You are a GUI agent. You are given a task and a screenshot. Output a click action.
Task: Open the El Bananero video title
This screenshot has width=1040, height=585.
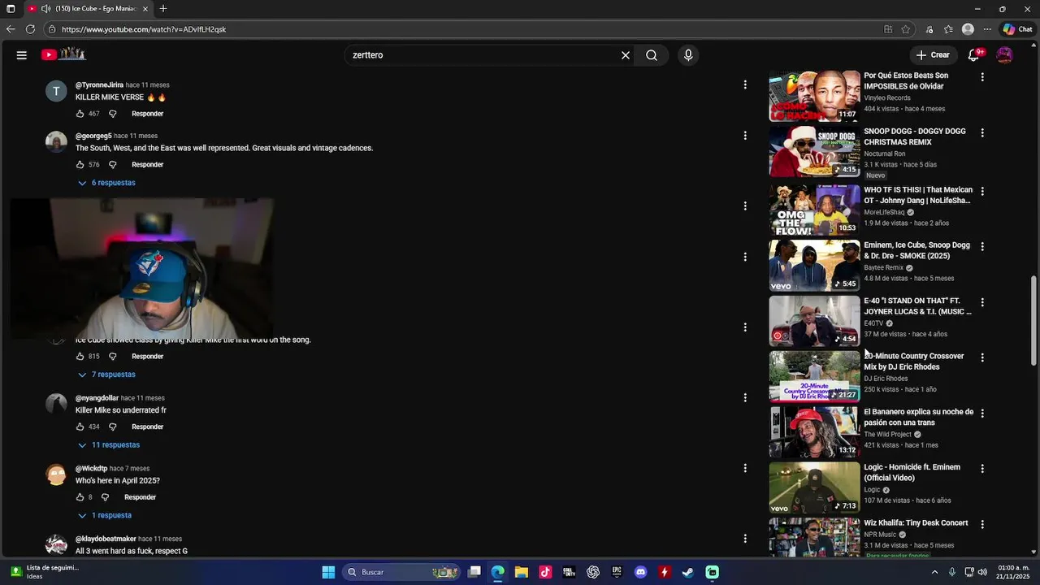point(918,418)
